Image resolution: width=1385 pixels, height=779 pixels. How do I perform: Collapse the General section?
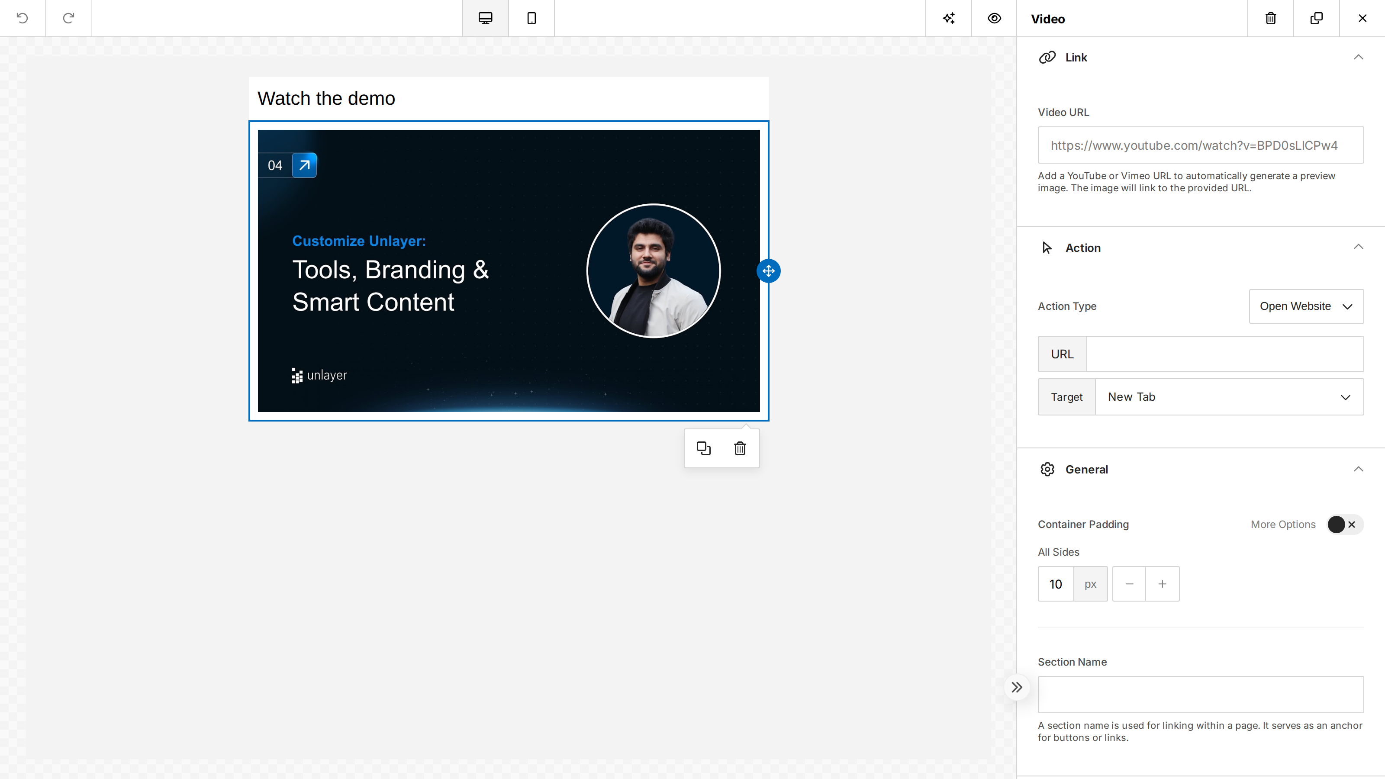pos(1358,469)
